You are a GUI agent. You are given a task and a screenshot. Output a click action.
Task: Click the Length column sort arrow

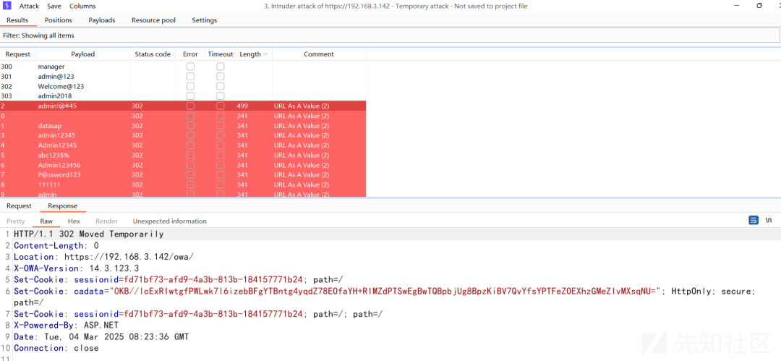coord(265,54)
